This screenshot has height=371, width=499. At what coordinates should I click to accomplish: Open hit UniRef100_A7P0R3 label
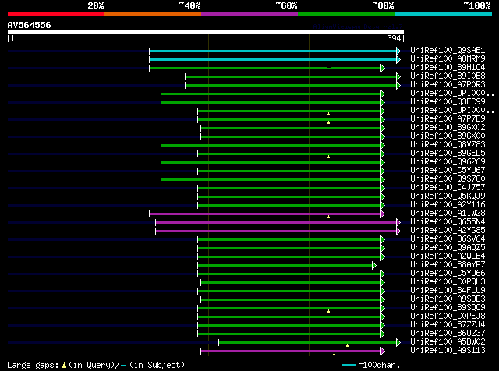(x=448, y=85)
